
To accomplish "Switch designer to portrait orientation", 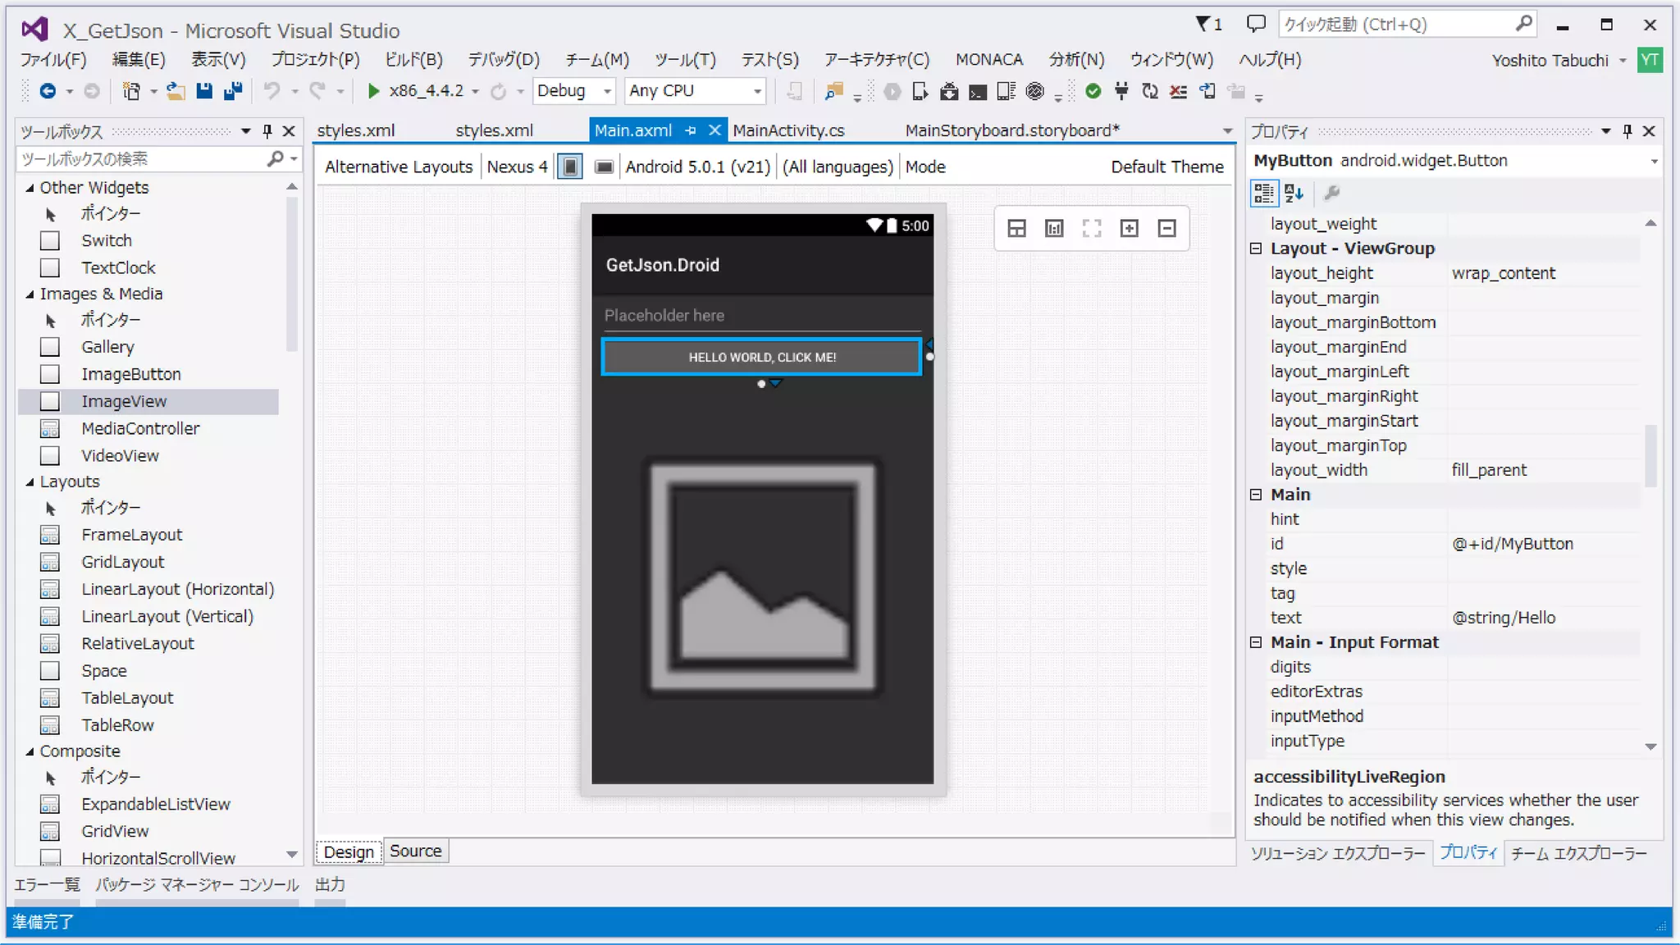I will tap(570, 167).
